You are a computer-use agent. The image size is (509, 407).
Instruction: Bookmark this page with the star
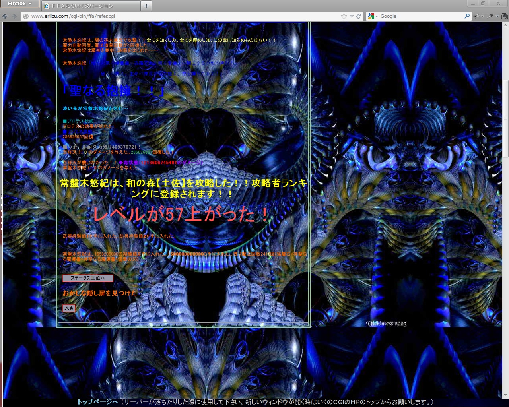344,16
